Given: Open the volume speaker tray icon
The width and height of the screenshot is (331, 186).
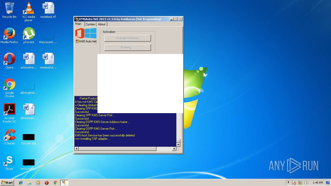Looking at the screenshot, I should [306, 183].
